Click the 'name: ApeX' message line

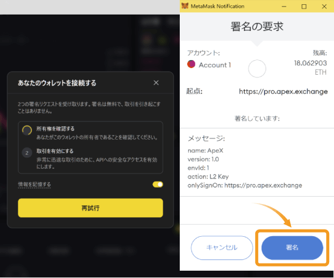pyautogui.click(x=205, y=151)
